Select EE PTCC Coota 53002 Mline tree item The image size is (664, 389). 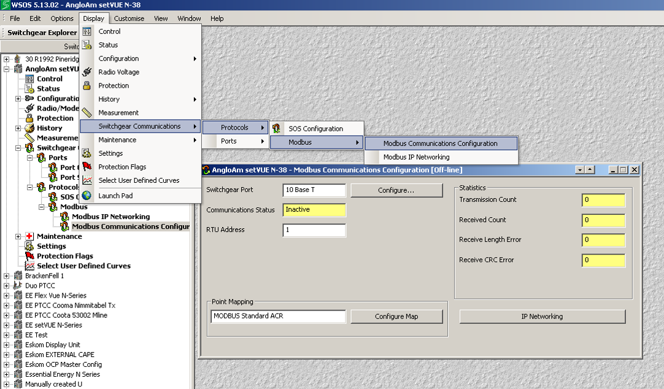(x=66, y=315)
